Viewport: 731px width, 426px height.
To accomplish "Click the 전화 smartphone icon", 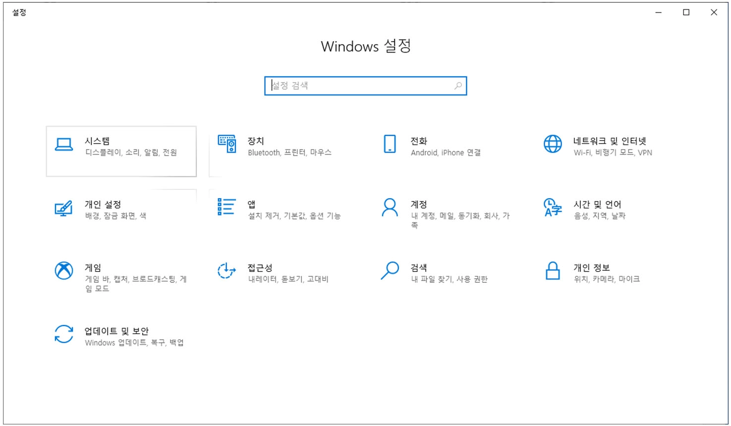I will (389, 145).
